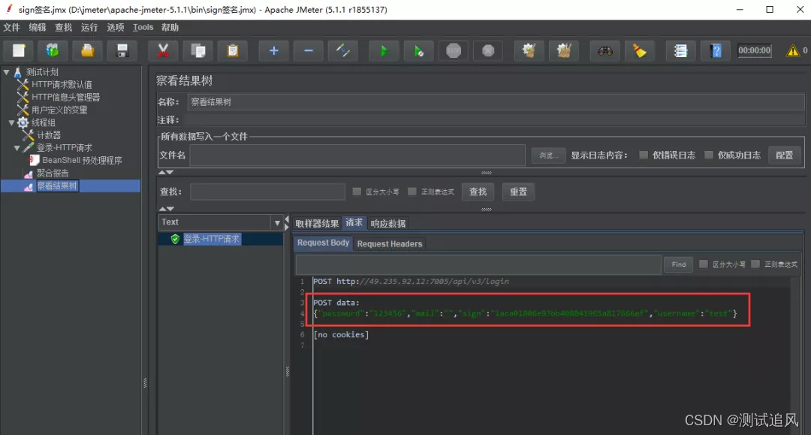811x435 pixels.
Task: Click the Stop test icon
Action: (x=454, y=50)
